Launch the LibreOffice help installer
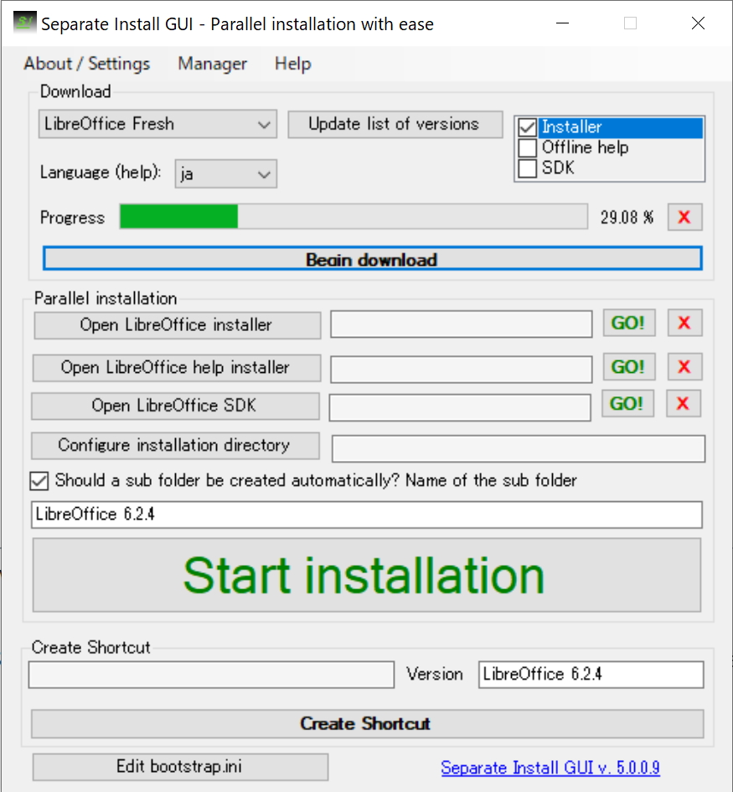This screenshot has width=733, height=792. click(x=627, y=366)
